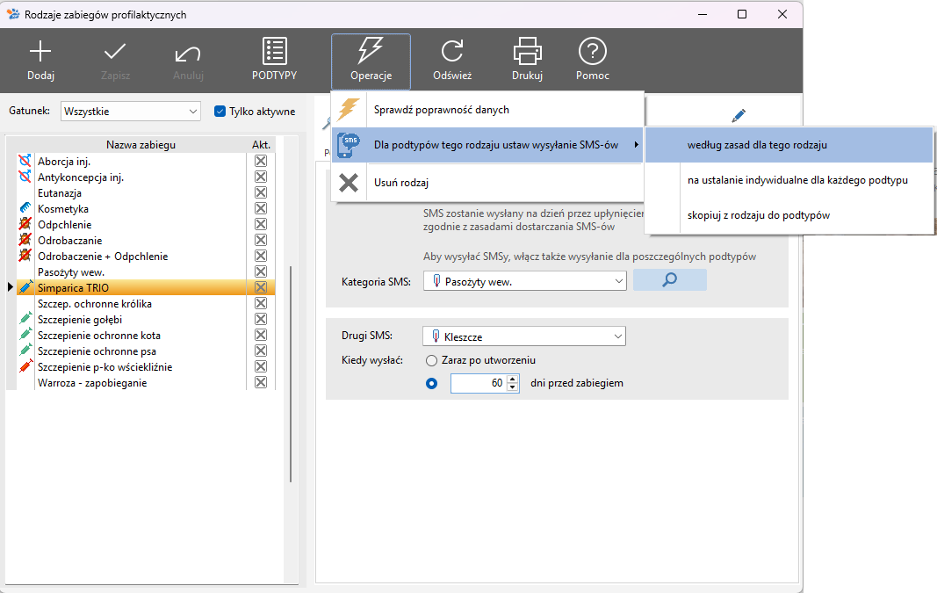Viewport: 937px width, 593px height.
Task: Click the Dodaj plus icon
Action: [40, 52]
